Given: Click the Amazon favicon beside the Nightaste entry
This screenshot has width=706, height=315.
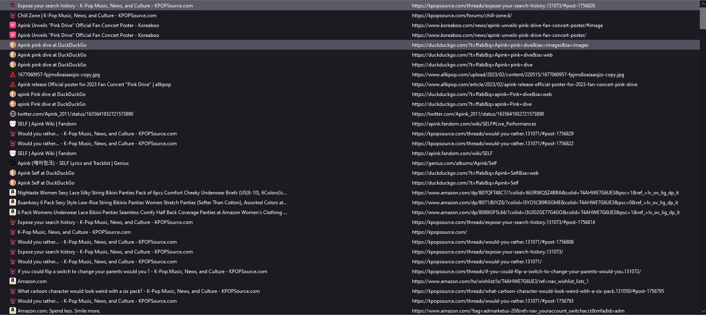Looking at the screenshot, I should click(x=13, y=193).
